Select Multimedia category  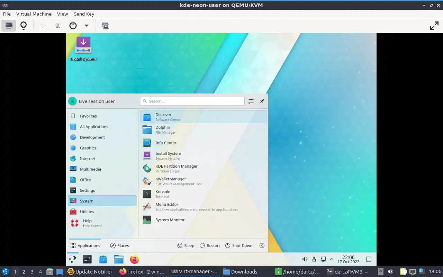(102, 169)
